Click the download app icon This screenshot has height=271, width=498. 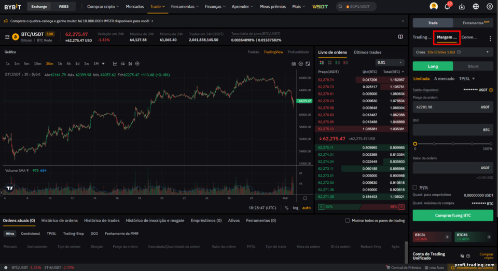(462, 7)
